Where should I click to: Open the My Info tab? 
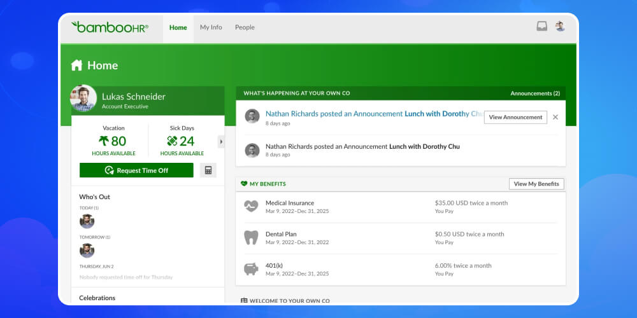[x=211, y=27]
